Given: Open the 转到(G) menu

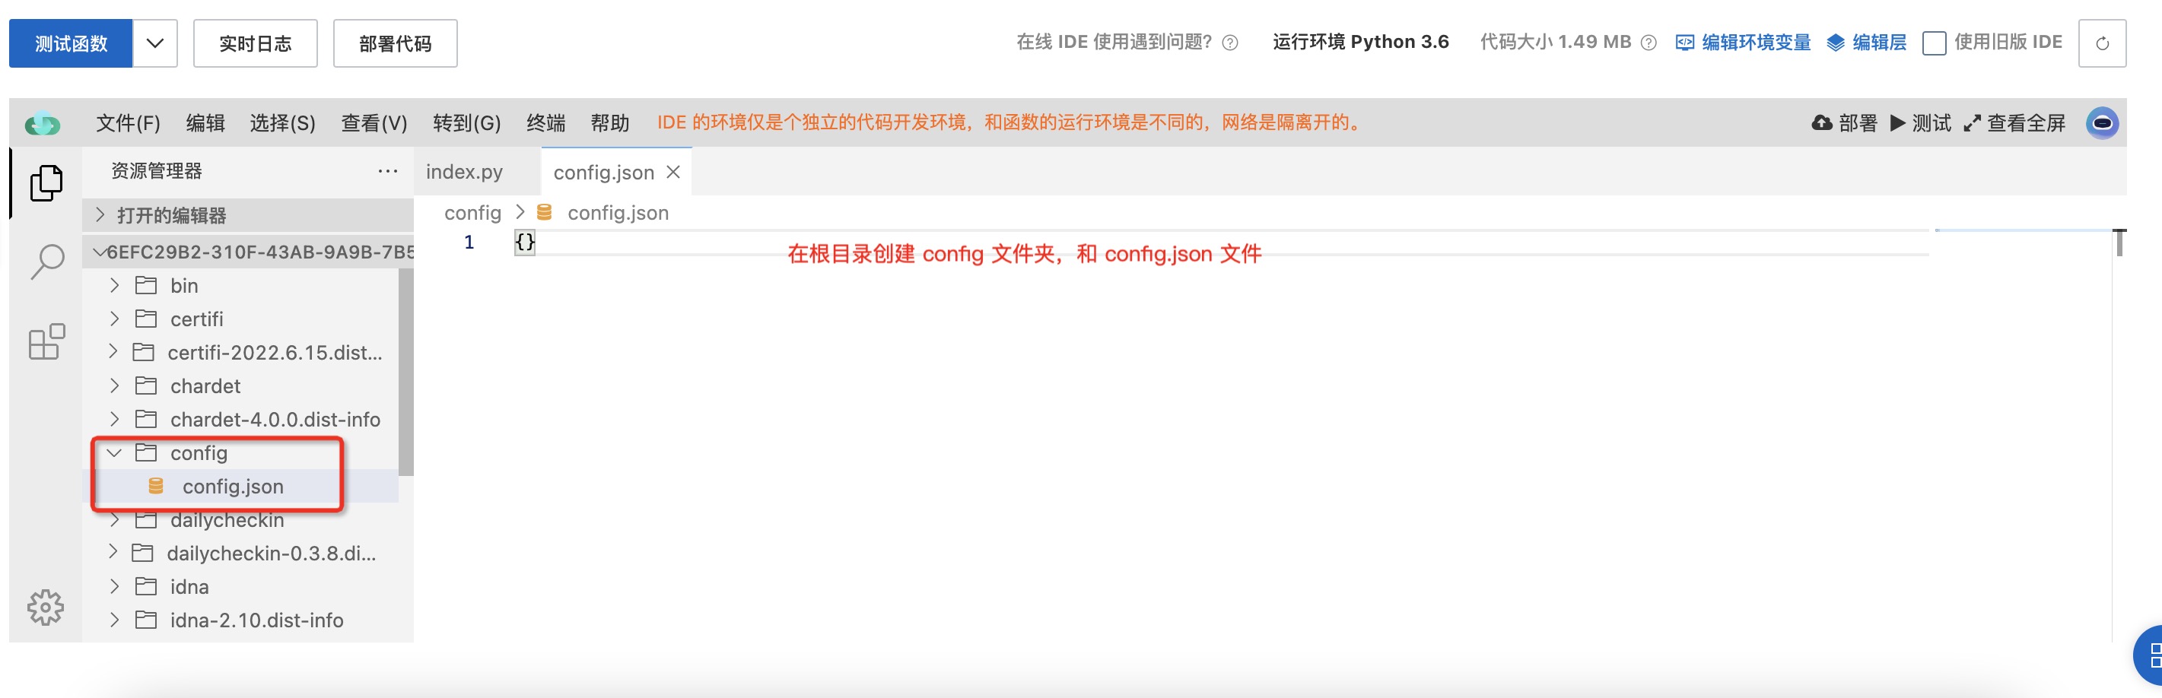Looking at the screenshot, I should [x=466, y=123].
